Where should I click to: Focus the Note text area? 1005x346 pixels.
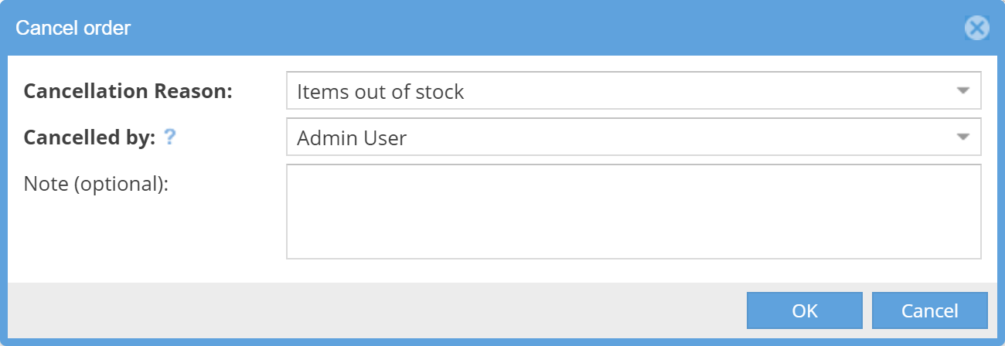(633, 211)
